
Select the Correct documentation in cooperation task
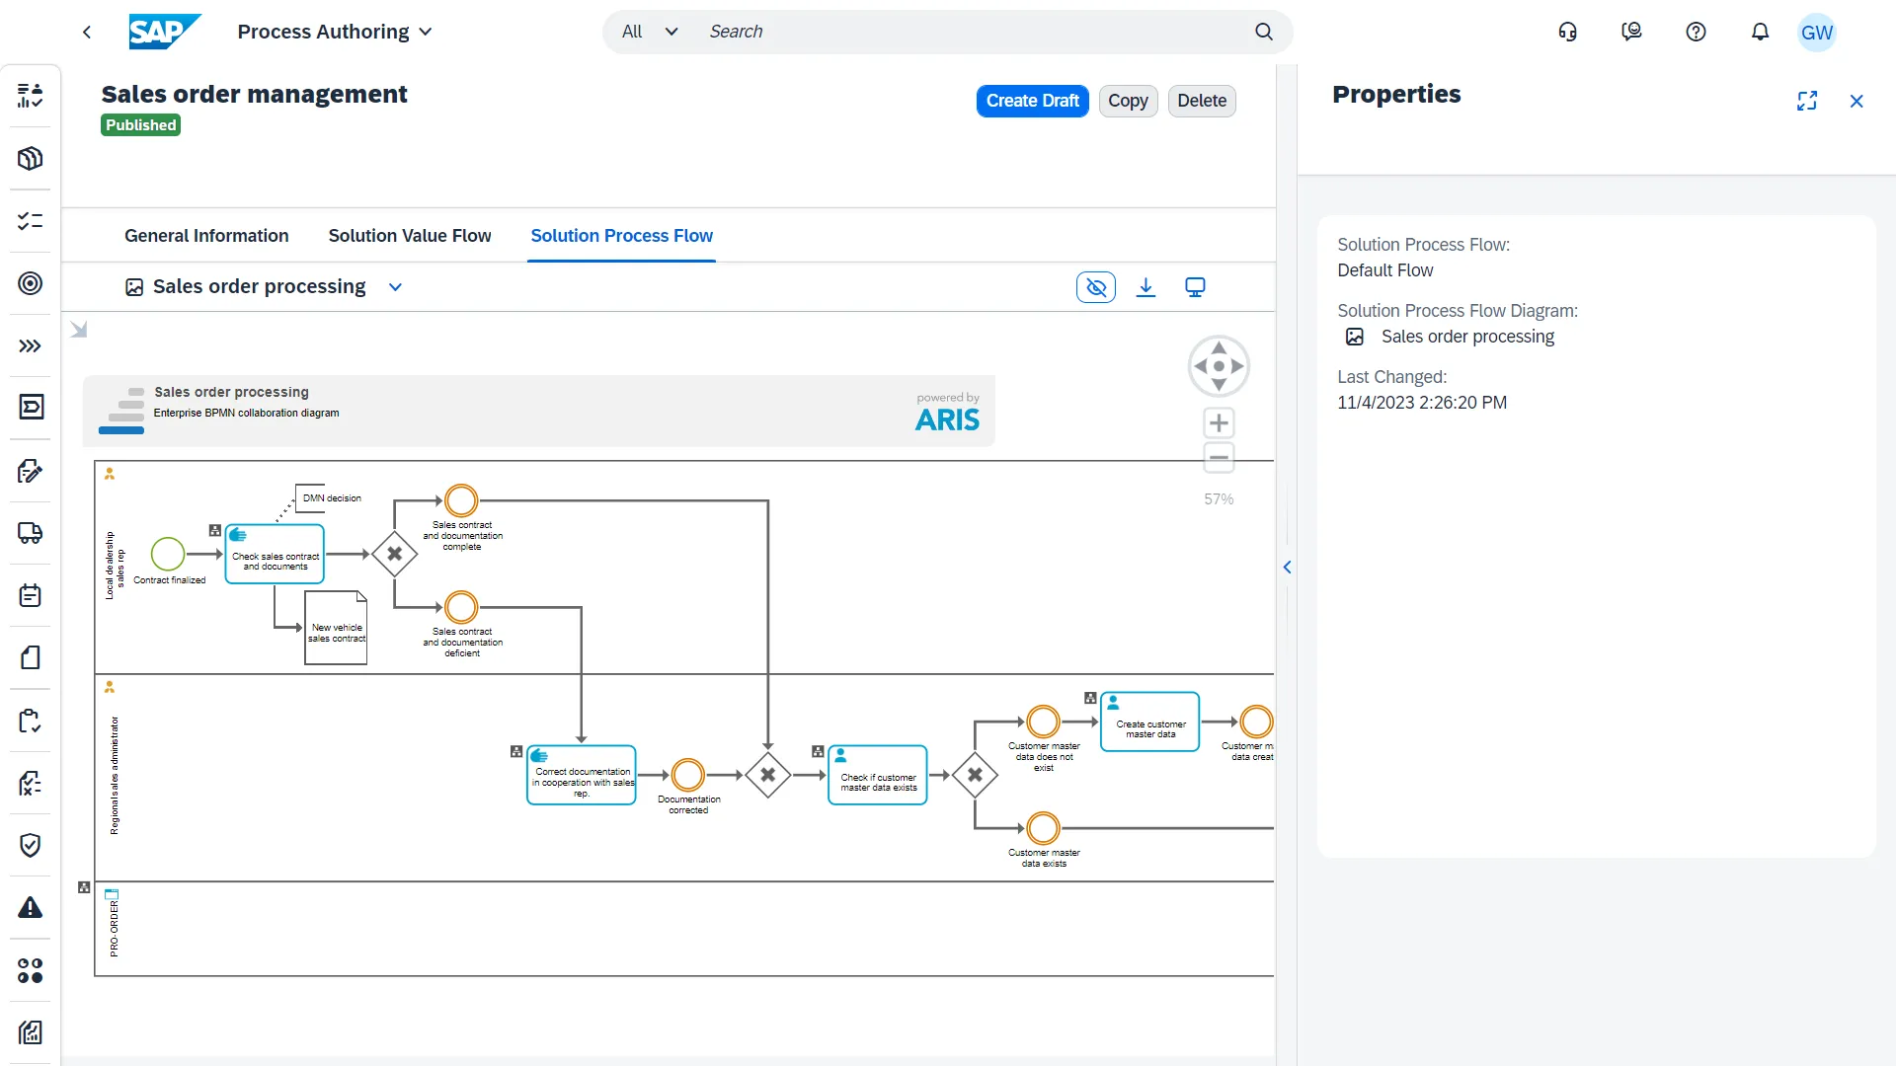[582, 776]
